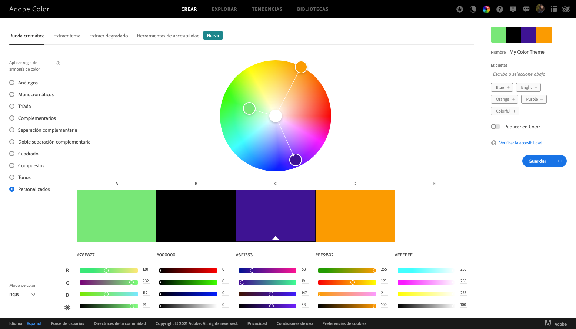Open the Adobe apps grid icon
576x329 pixels.
(553, 9)
